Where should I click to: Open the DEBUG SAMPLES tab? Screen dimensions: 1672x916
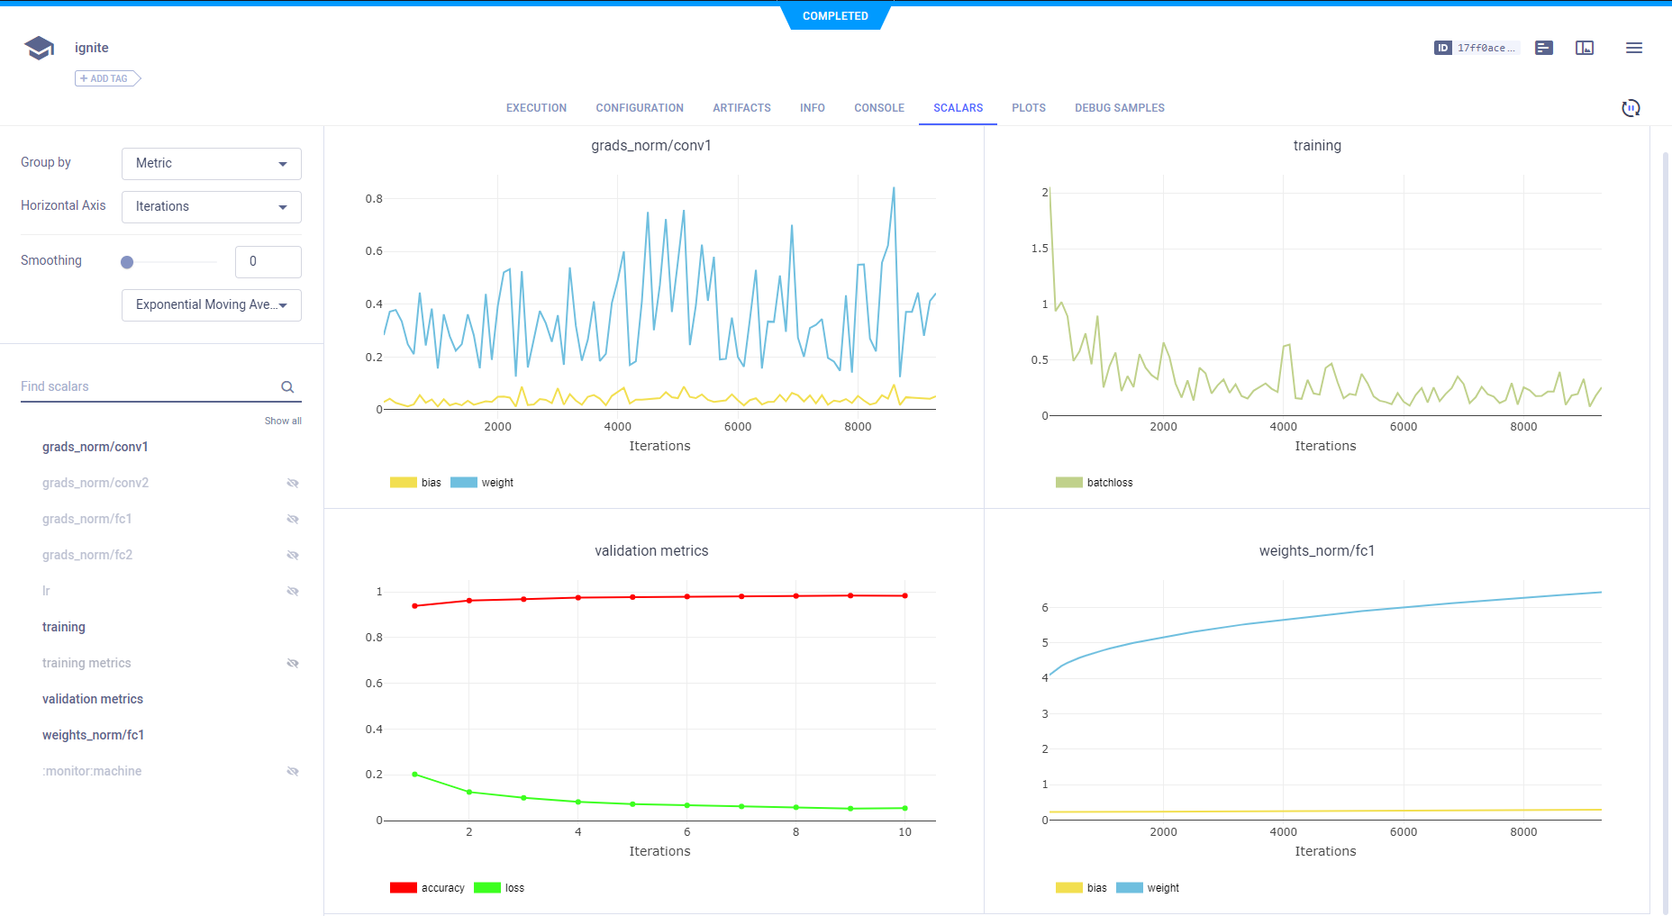(1119, 108)
